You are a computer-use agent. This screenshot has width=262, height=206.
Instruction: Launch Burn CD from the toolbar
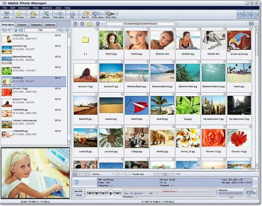pos(85,15)
